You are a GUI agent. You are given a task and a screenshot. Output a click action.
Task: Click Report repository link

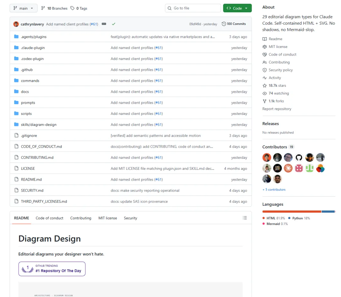277,109
